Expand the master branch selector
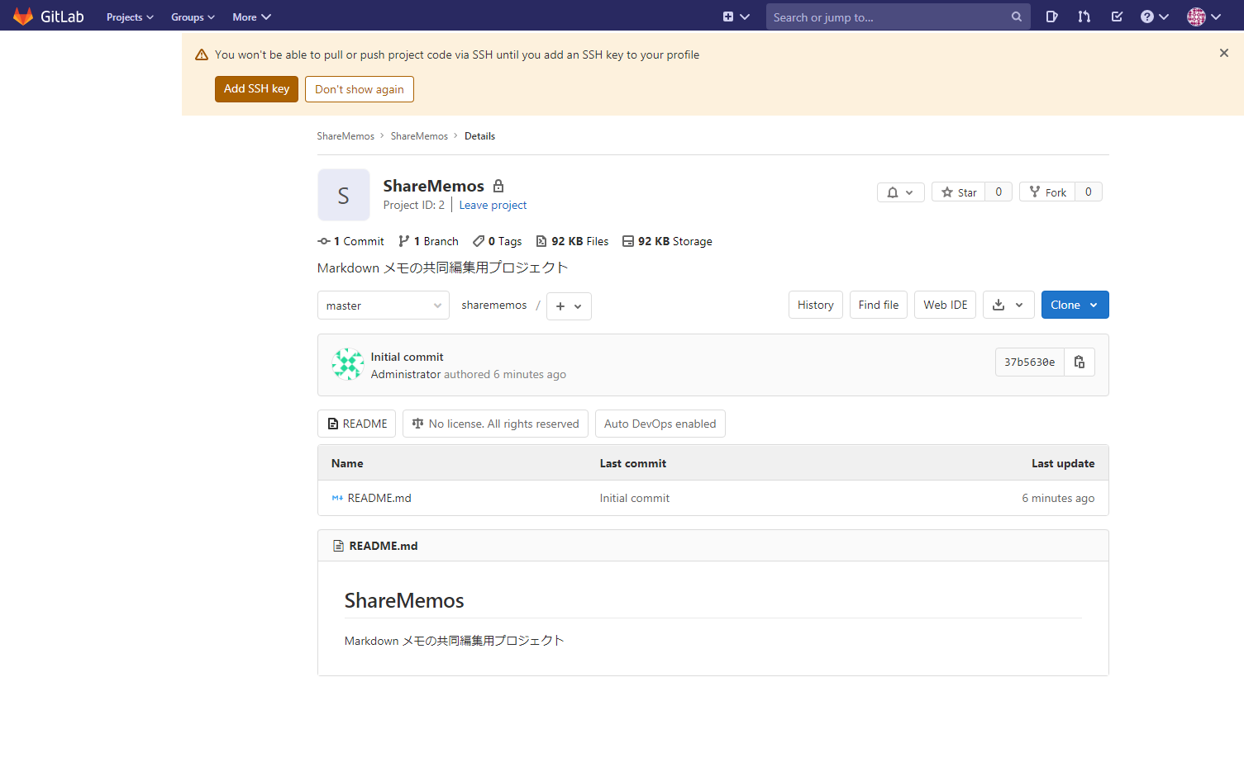This screenshot has height=772, width=1244. [383, 305]
